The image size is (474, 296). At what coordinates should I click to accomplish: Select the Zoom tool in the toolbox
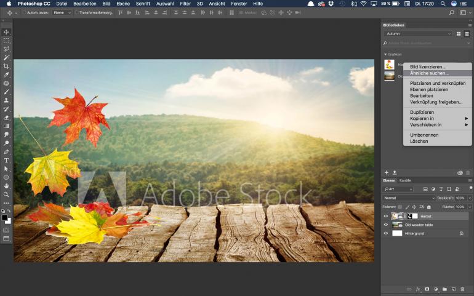pyautogui.click(x=6, y=194)
